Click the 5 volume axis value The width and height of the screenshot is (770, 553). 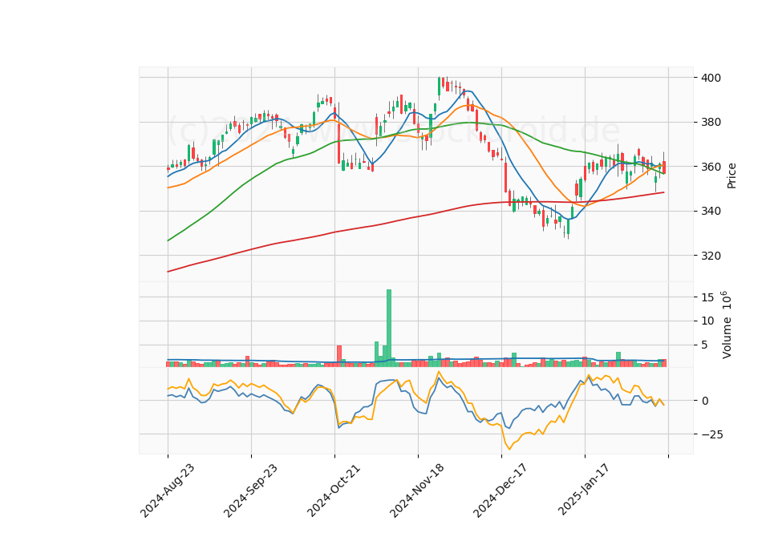705,345
